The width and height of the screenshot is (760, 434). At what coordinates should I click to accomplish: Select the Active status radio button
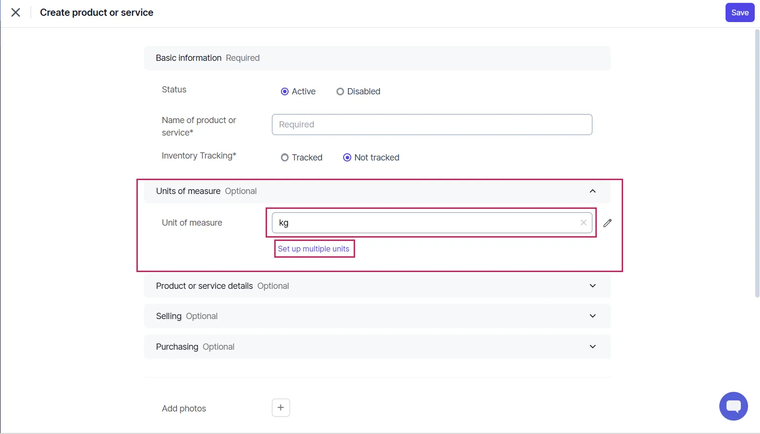pyautogui.click(x=285, y=91)
